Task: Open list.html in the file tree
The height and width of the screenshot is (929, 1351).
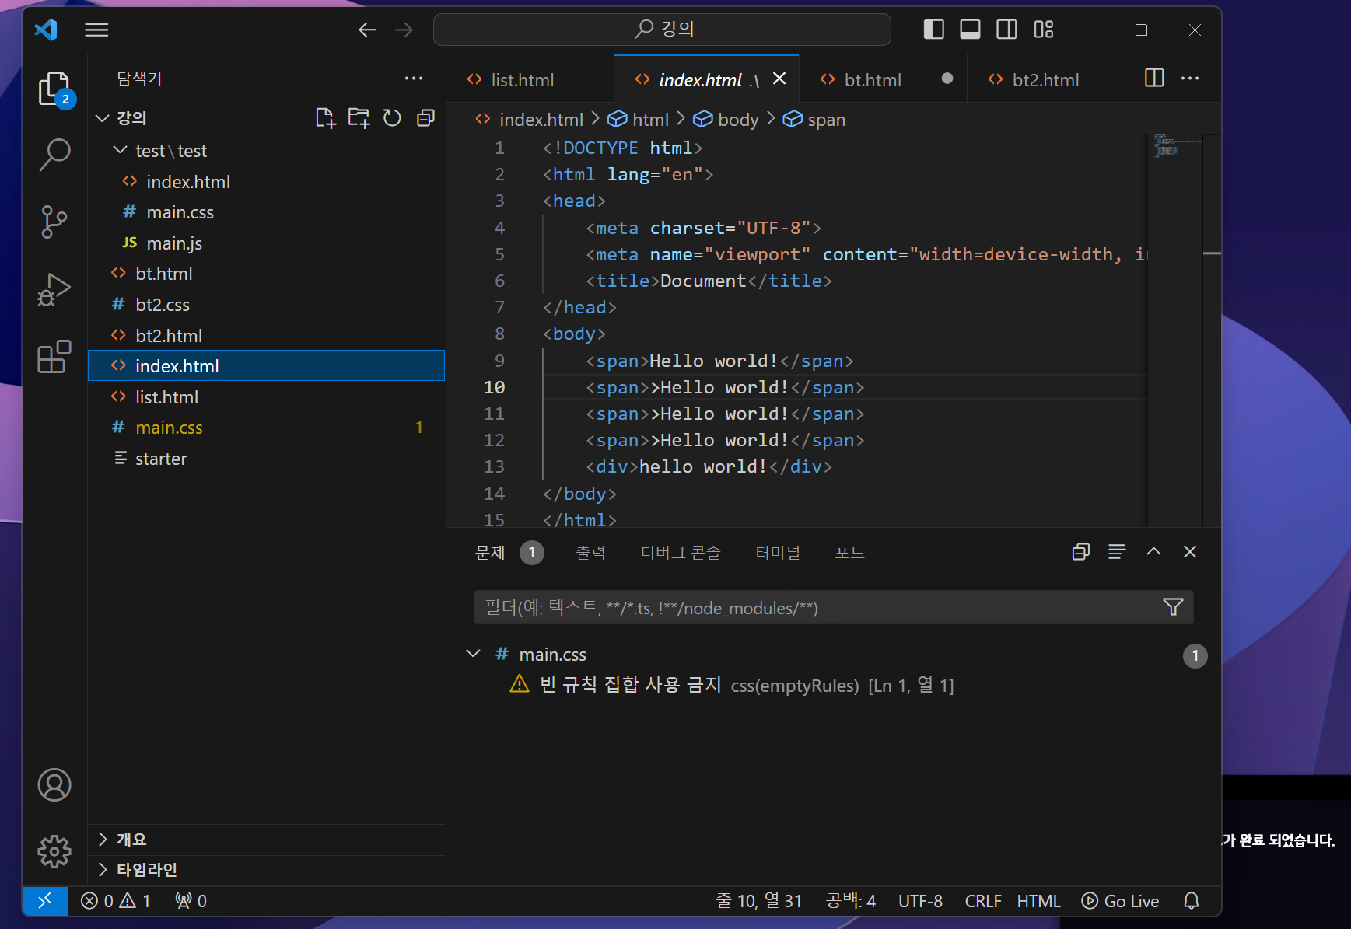Action: 266,397
